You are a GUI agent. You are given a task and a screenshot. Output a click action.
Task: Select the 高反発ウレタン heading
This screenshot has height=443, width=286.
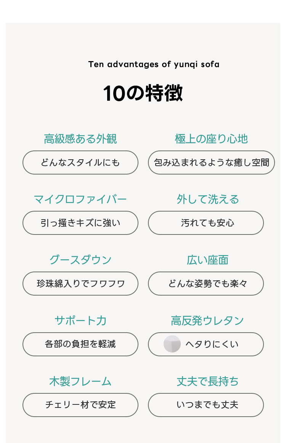[207, 320]
